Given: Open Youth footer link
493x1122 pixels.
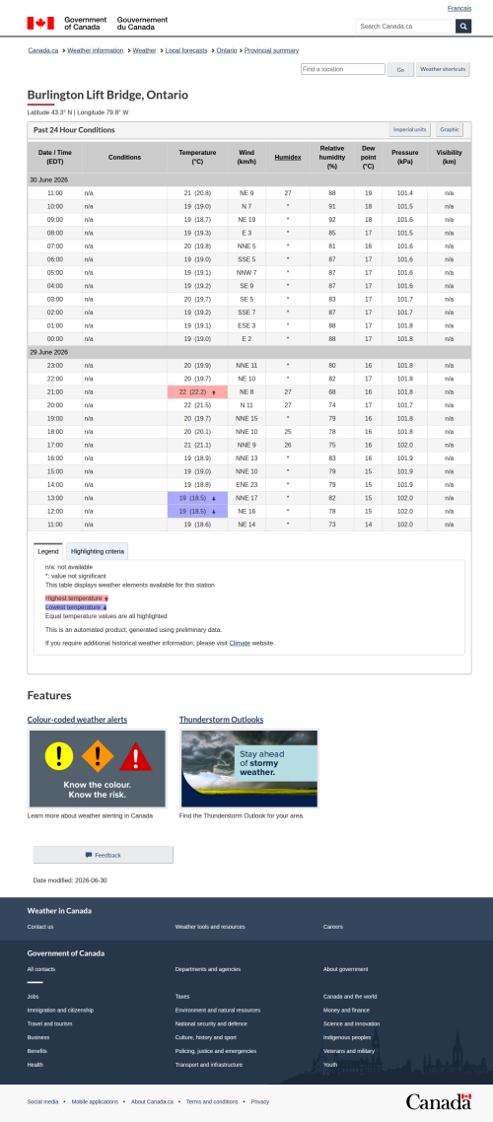Looking at the screenshot, I should (x=330, y=1065).
